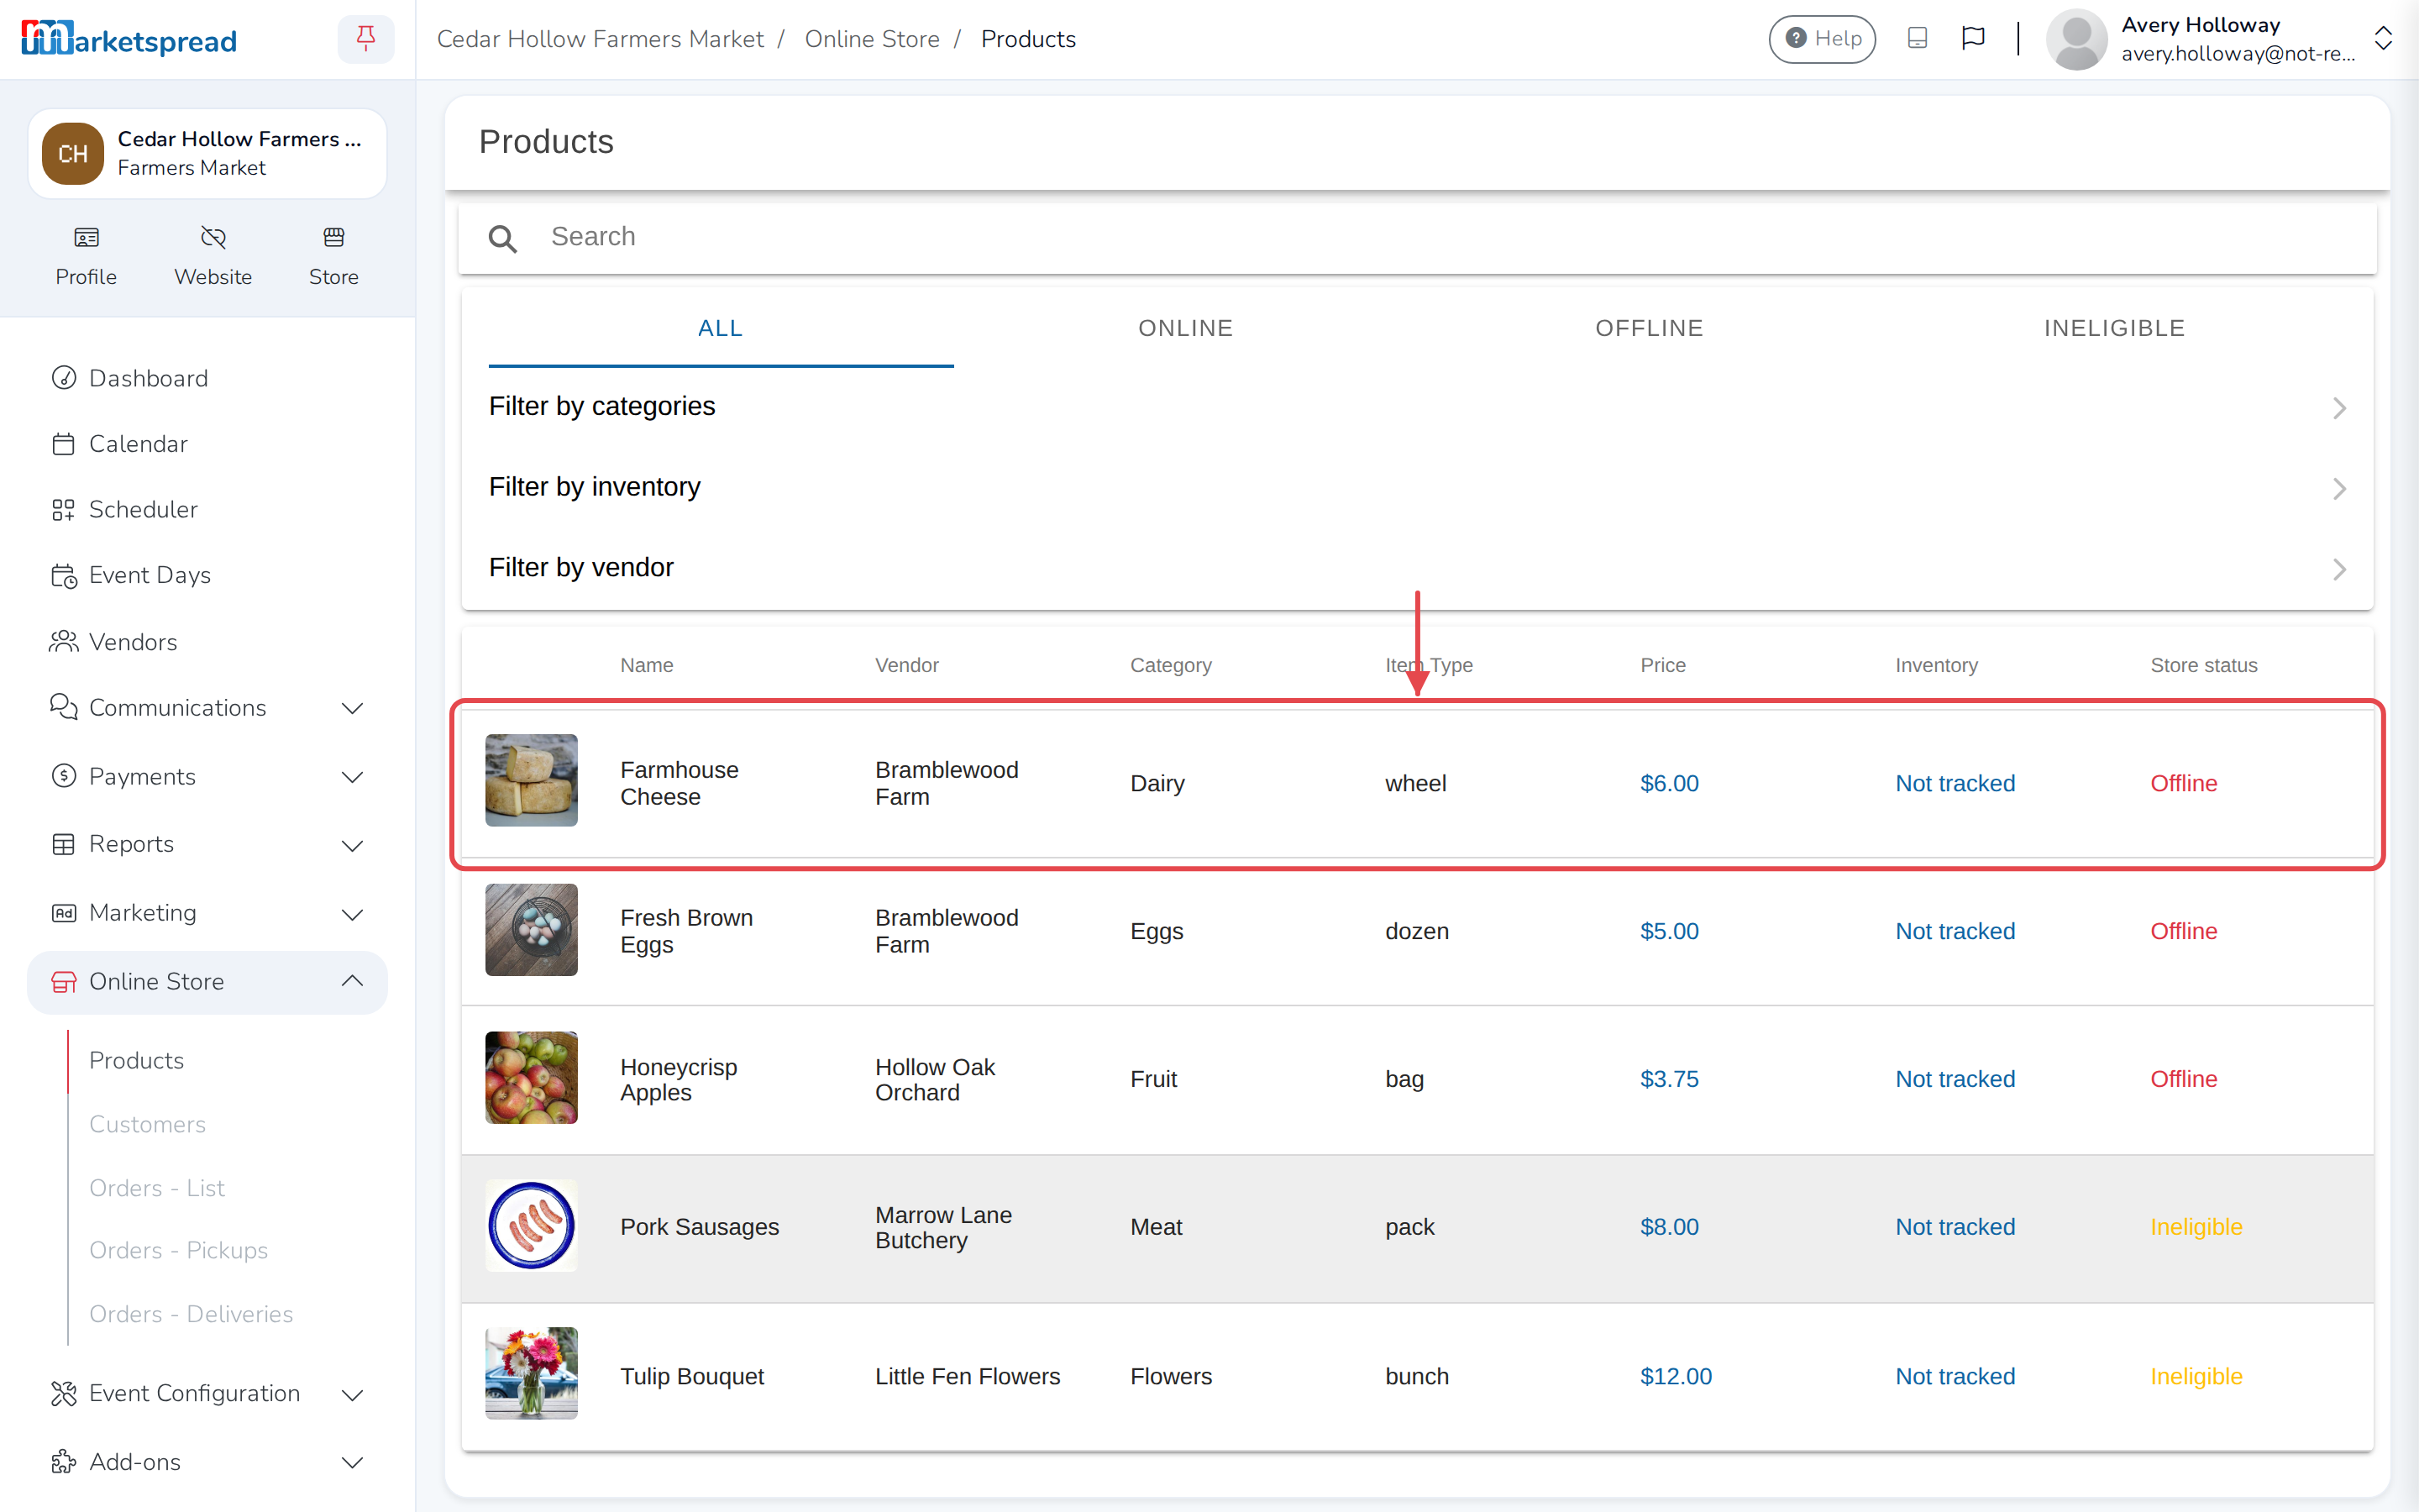Click the flag icon in header
The image size is (2419, 1512).
tap(1972, 38)
